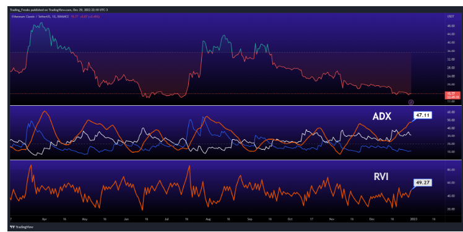Select the RVI indicator title text
The width and height of the screenshot is (463, 232).
381,176
